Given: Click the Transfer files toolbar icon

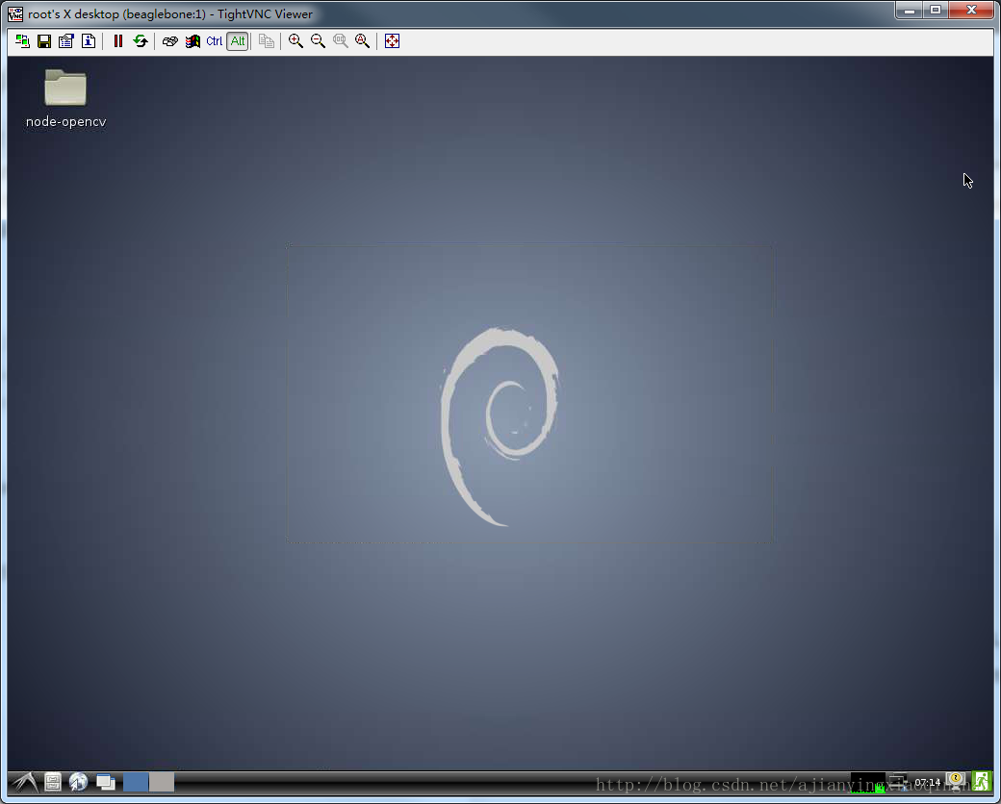Looking at the screenshot, I should tap(267, 41).
